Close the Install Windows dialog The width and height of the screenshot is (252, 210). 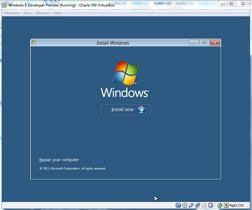(215, 43)
